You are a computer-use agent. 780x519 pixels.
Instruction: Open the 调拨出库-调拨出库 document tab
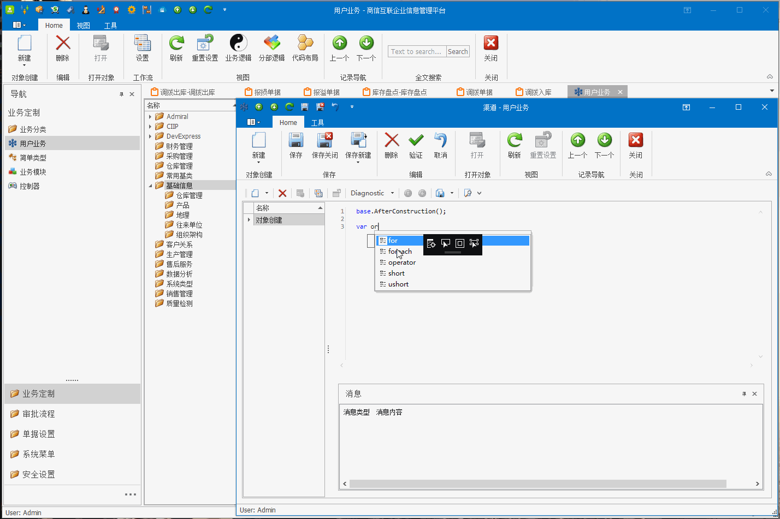tap(183, 92)
